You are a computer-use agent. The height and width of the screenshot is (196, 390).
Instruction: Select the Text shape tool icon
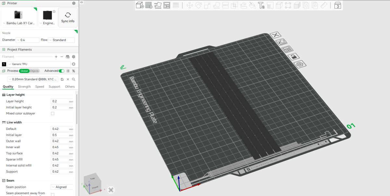[261, 5]
